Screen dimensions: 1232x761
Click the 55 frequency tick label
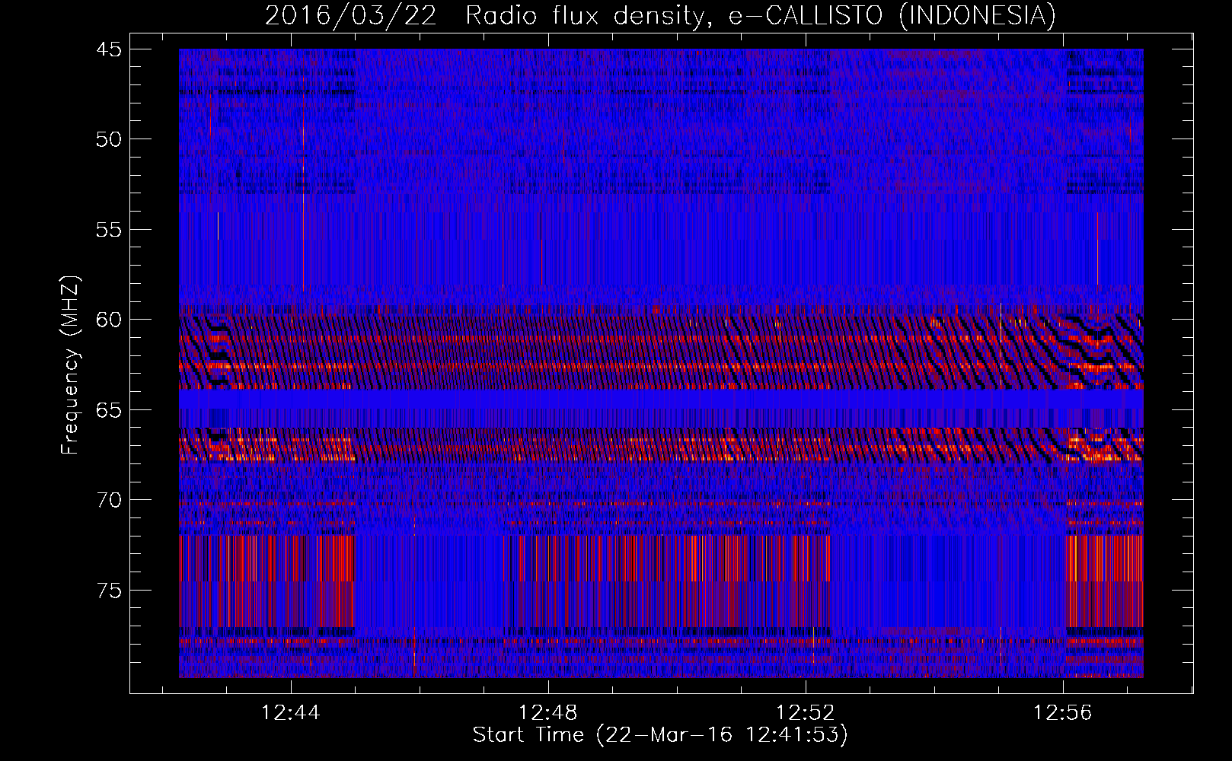coord(109,230)
